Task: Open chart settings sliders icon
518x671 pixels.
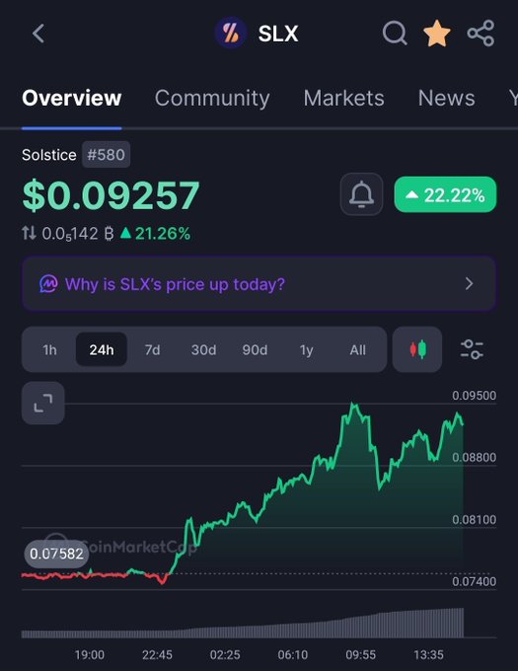Action: pyautogui.click(x=472, y=349)
